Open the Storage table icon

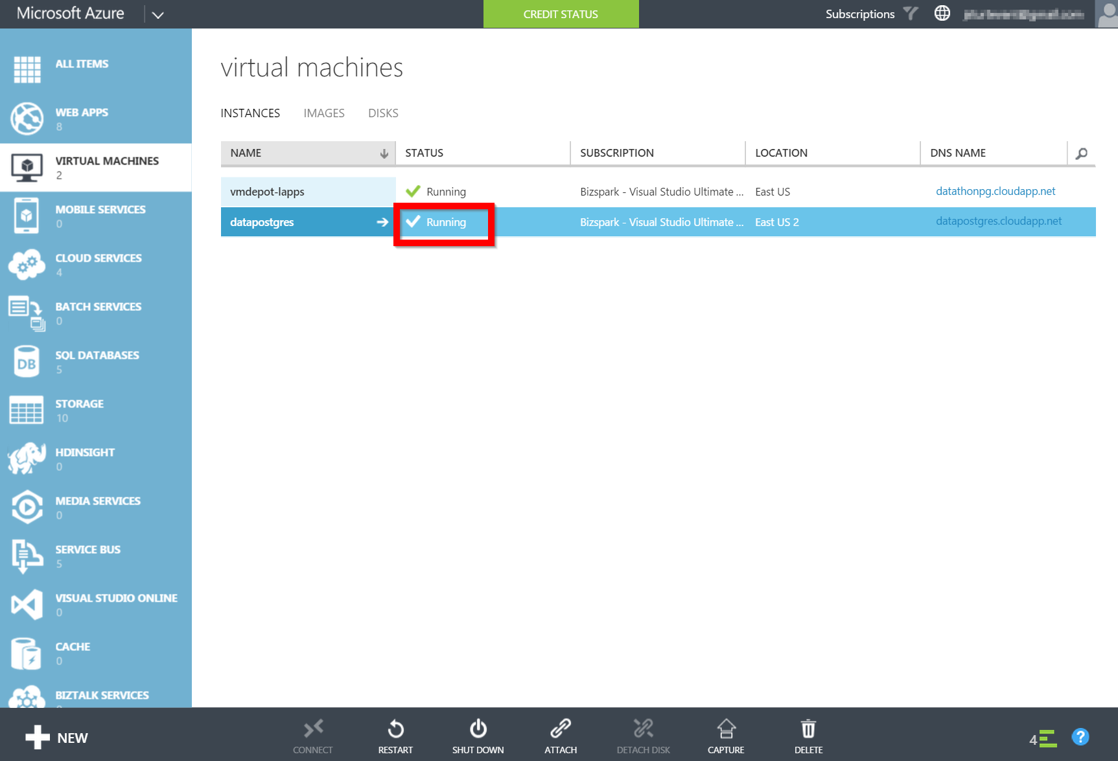[27, 410]
